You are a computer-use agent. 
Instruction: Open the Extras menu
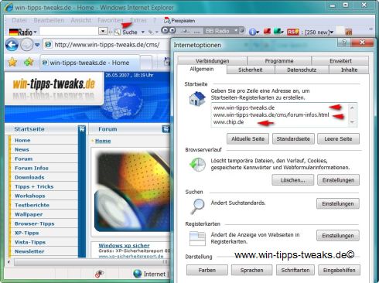pyautogui.click(x=138, y=20)
